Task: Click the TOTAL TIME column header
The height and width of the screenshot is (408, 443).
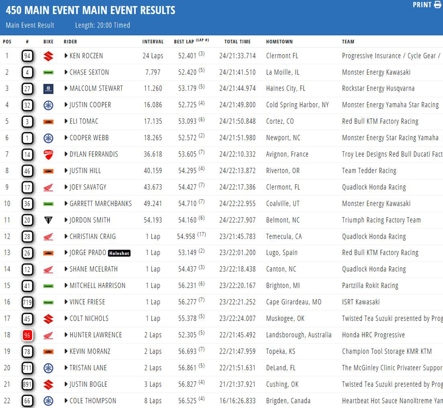Action: click(x=237, y=42)
